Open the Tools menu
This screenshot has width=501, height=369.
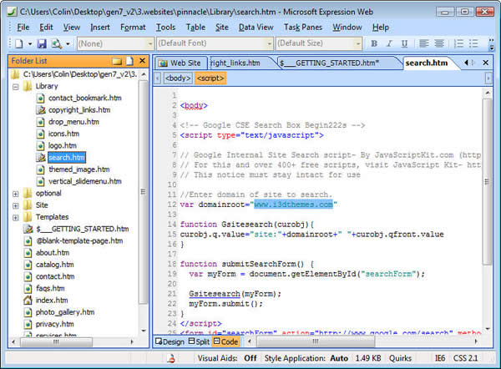click(166, 28)
